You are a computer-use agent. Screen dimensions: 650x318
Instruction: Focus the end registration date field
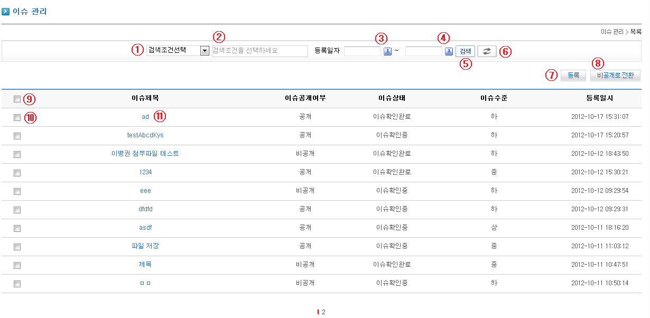point(423,51)
